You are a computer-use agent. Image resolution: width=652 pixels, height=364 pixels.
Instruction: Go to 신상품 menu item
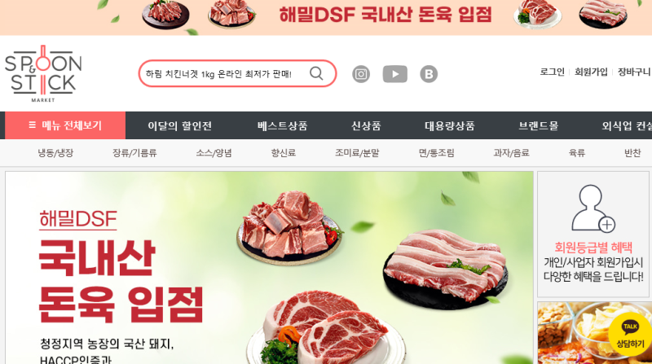366,125
